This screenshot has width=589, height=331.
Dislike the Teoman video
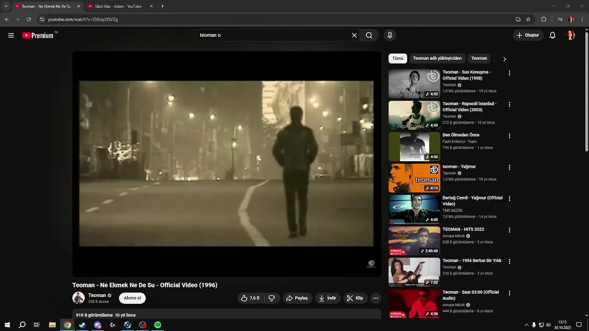click(271, 298)
